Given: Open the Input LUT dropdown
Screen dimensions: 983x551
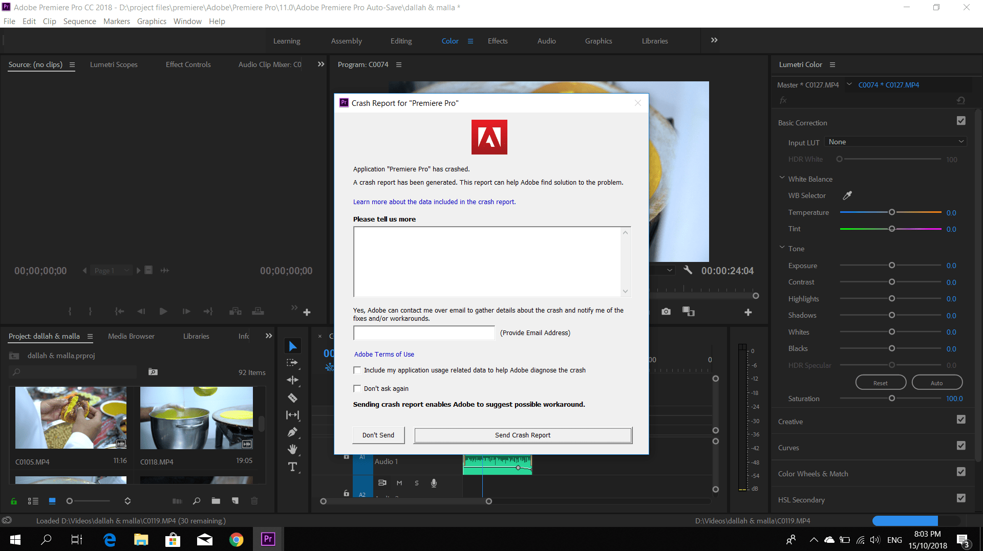Looking at the screenshot, I should (895, 142).
